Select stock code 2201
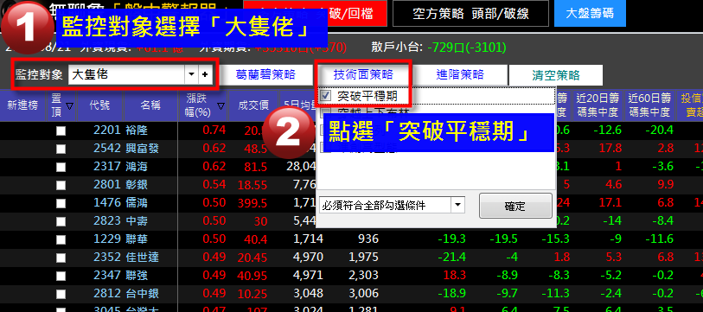The height and width of the screenshot is (312, 703). coord(107,131)
